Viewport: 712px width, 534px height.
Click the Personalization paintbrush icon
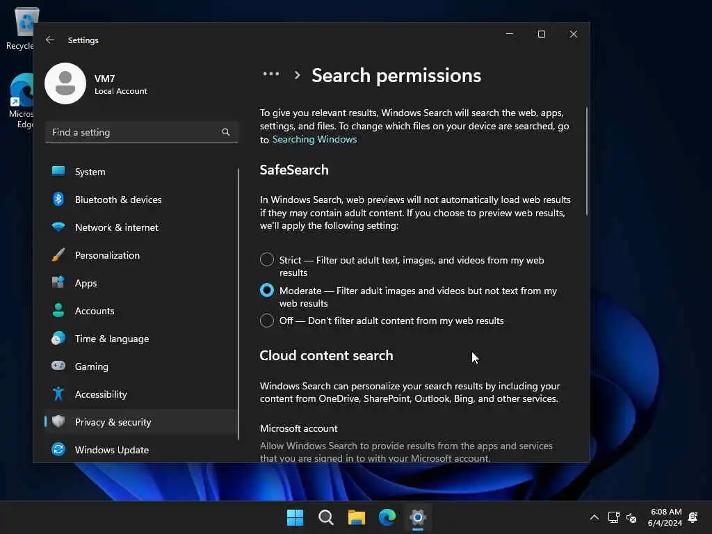[58, 254]
